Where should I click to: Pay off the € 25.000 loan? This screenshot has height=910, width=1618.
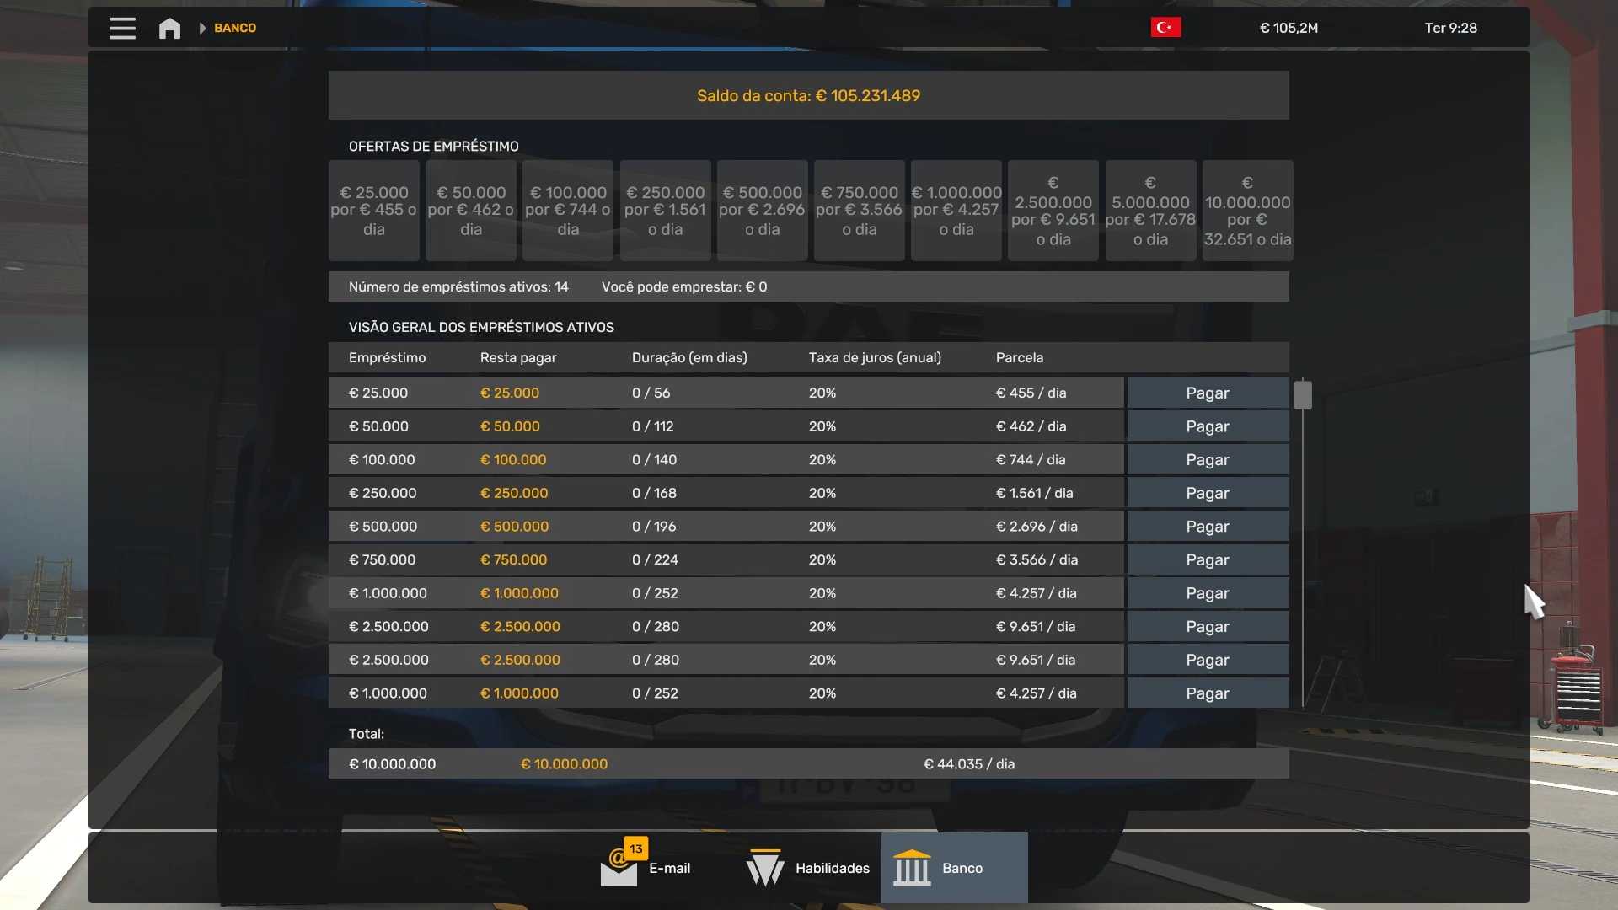(1207, 393)
